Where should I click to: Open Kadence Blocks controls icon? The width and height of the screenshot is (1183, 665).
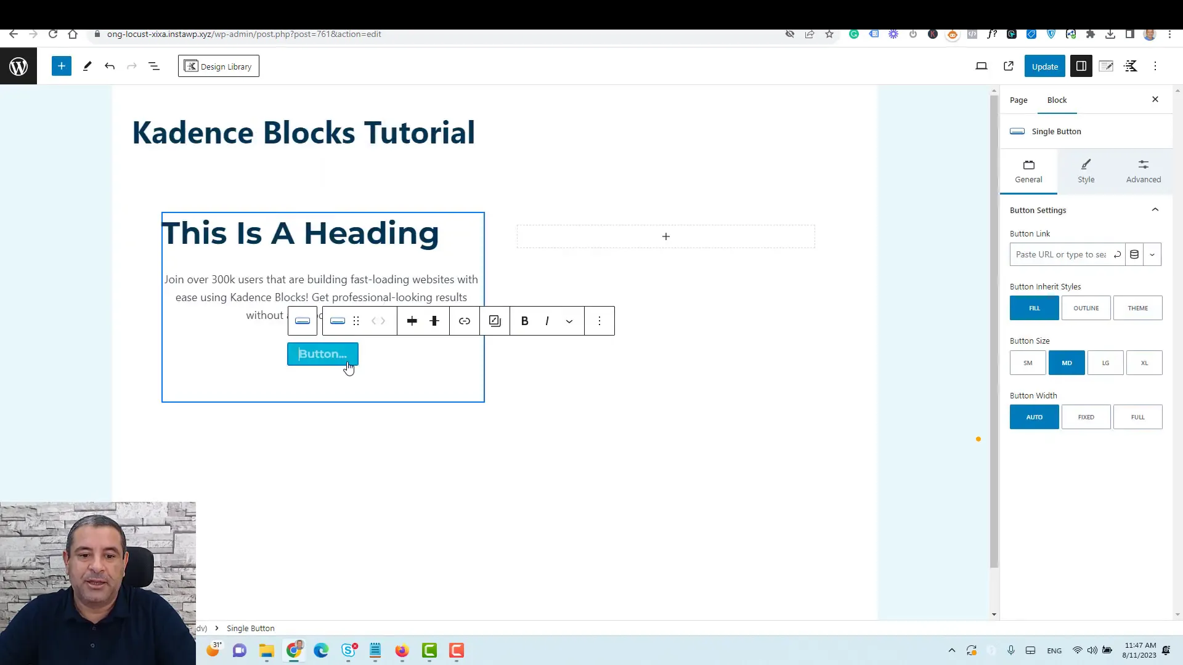(1131, 66)
